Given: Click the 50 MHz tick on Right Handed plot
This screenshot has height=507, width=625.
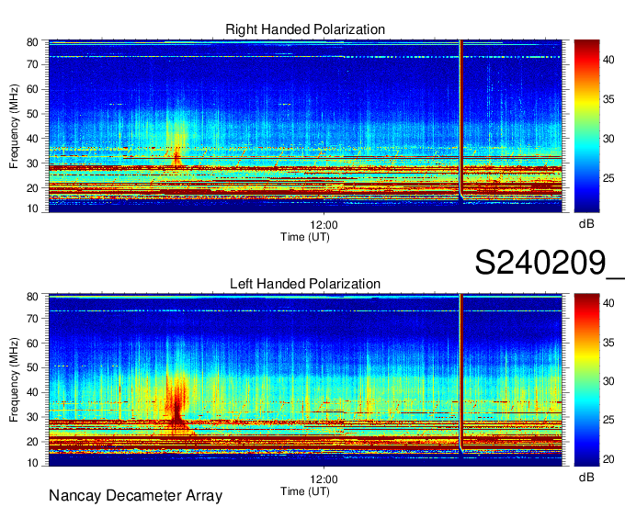Looking at the screenshot, I should [32, 114].
